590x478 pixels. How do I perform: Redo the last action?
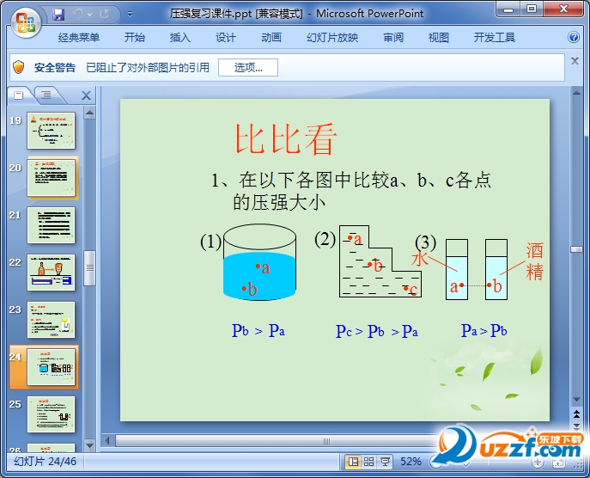pyautogui.click(x=104, y=15)
